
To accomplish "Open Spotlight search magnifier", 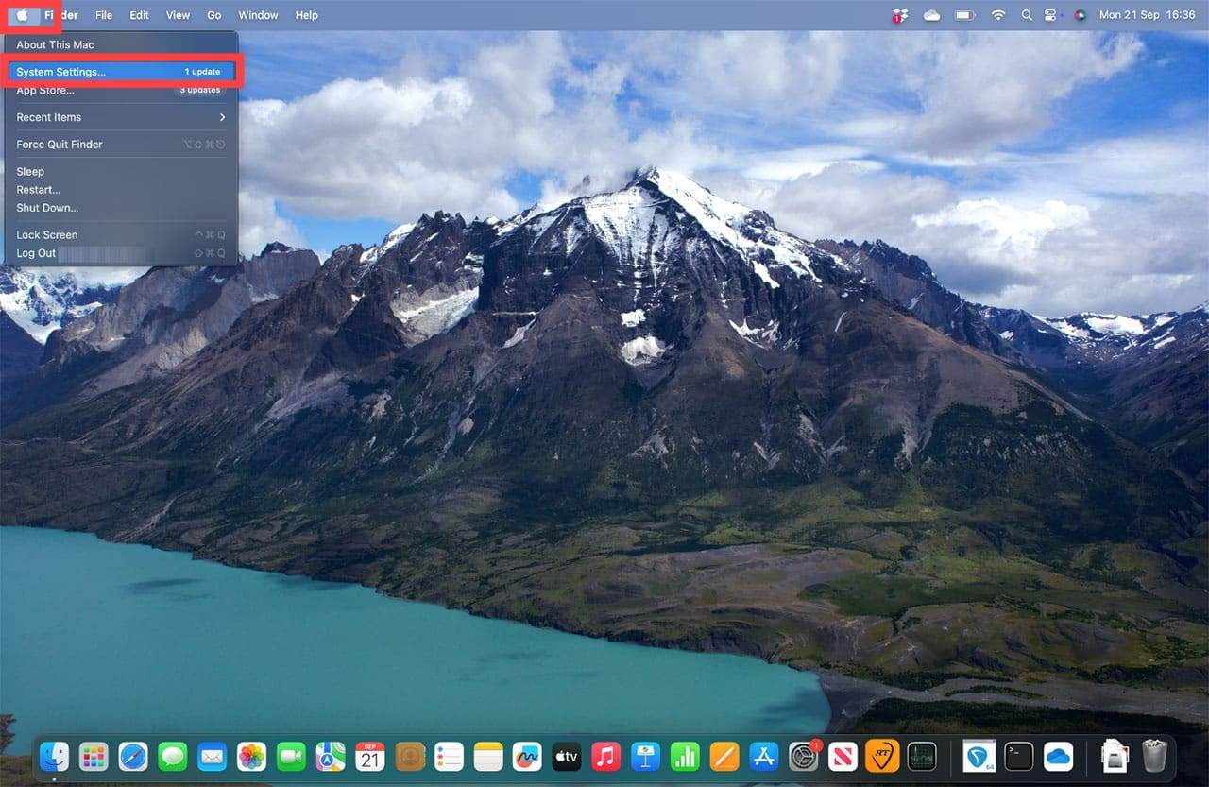I will (x=1027, y=15).
